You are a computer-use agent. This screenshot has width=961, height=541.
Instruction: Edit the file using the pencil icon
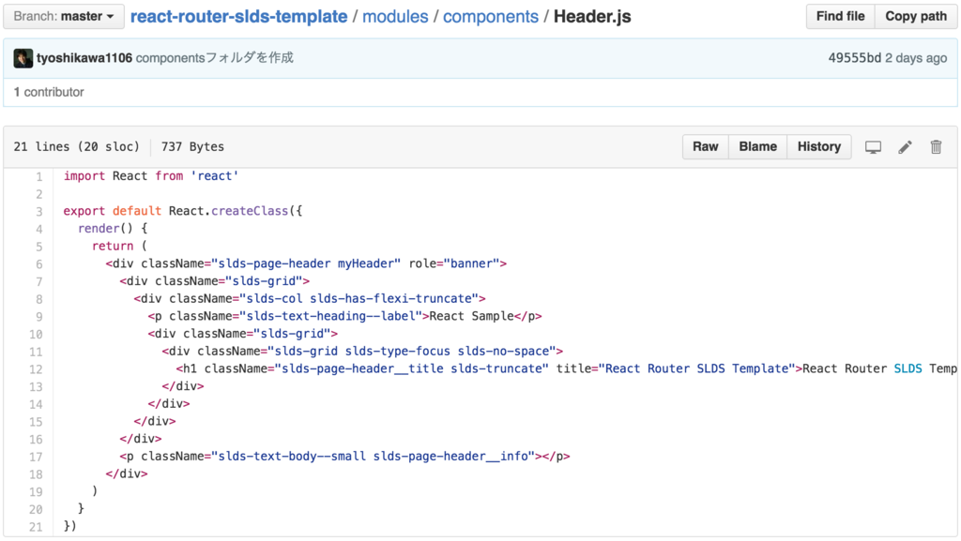click(x=904, y=146)
